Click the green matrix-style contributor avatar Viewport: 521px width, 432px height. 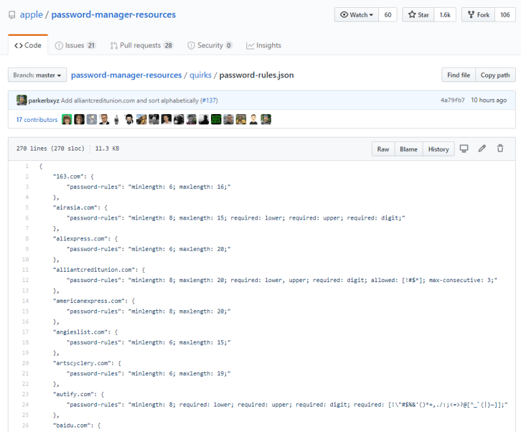click(x=216, y=119)
